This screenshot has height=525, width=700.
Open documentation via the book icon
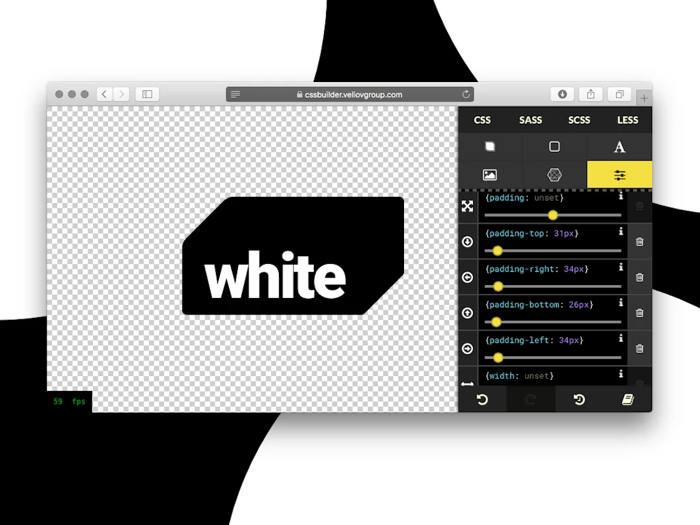pos(628,399)
